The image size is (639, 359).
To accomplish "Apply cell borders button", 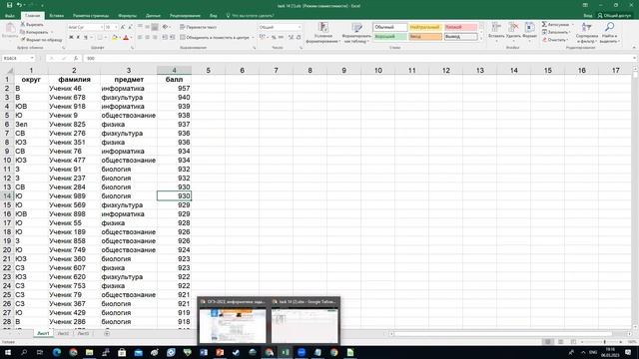I will tap(100, 38).
